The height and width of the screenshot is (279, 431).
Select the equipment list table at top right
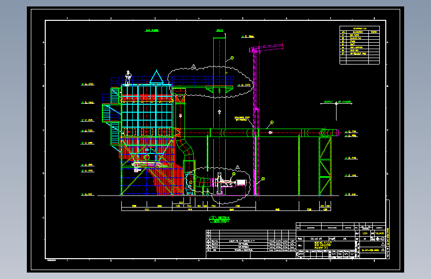pos(359,45)
